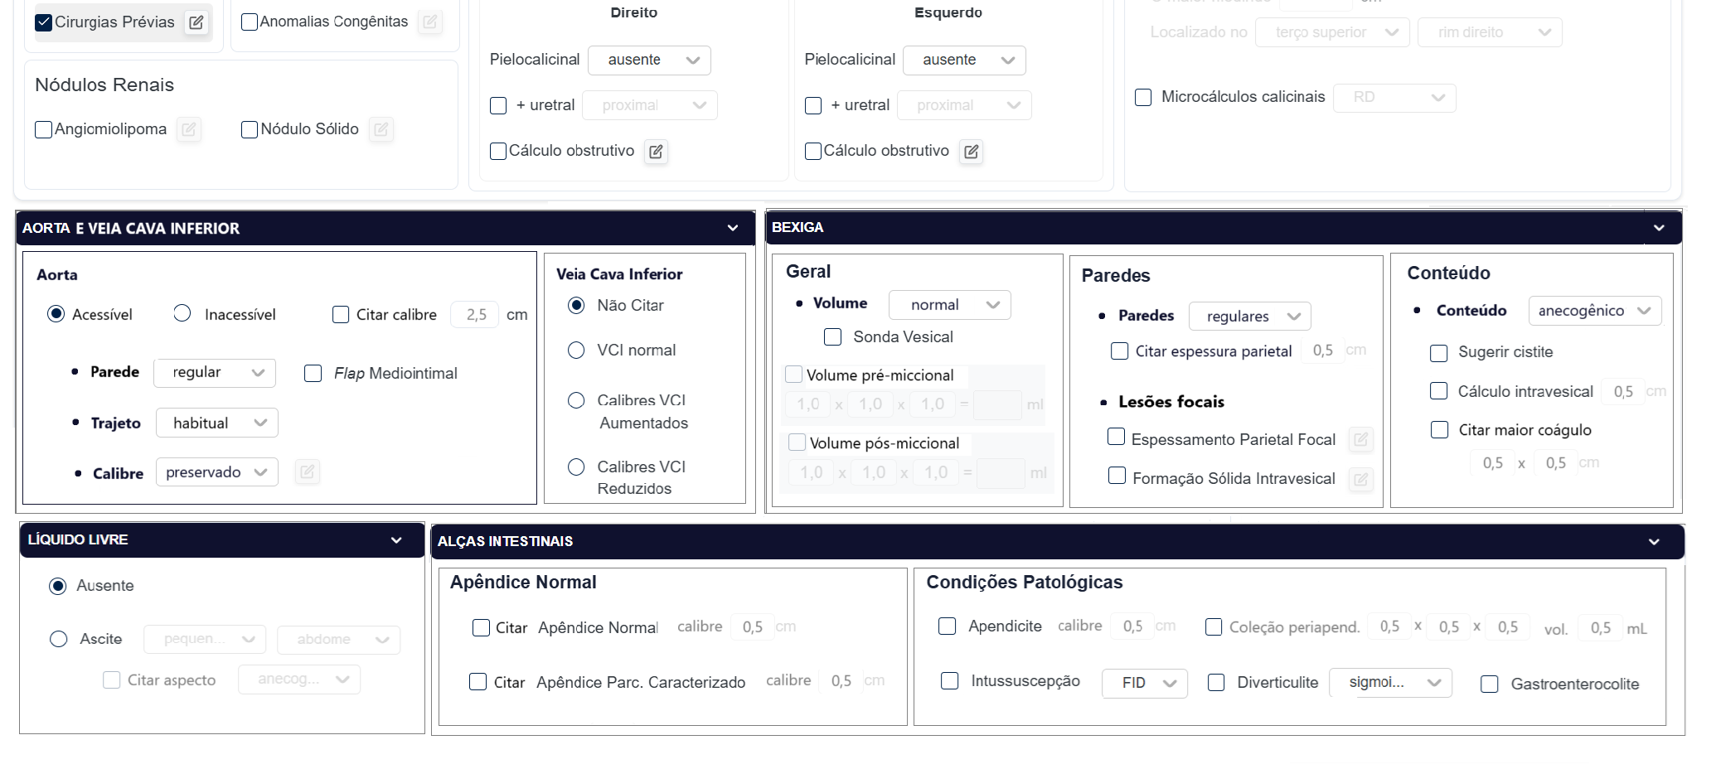Select VCI normal radio option
Screen dimensions: 1716x769
(576, 351)
